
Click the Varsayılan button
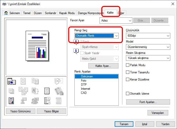[x=158, y=113]
